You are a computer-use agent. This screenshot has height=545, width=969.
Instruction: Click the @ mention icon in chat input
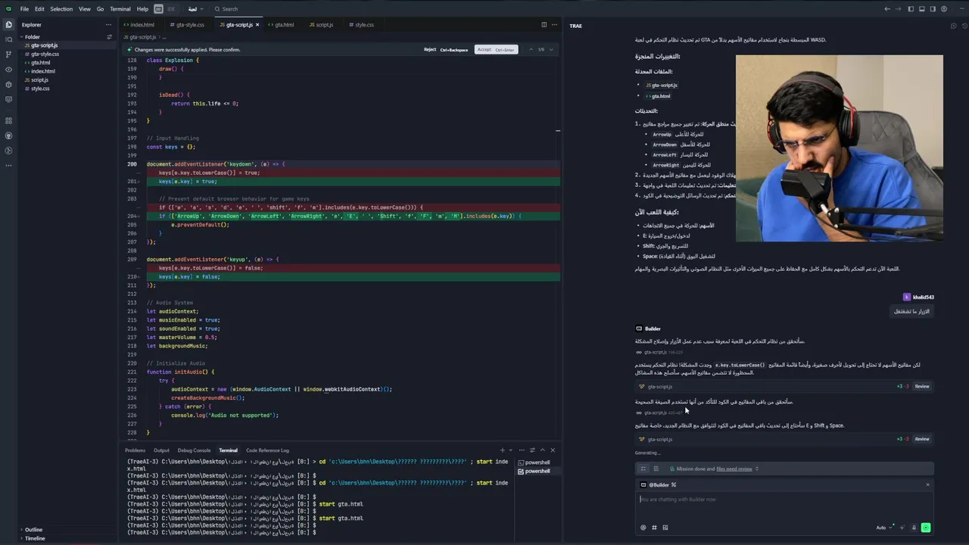(643, 528)
